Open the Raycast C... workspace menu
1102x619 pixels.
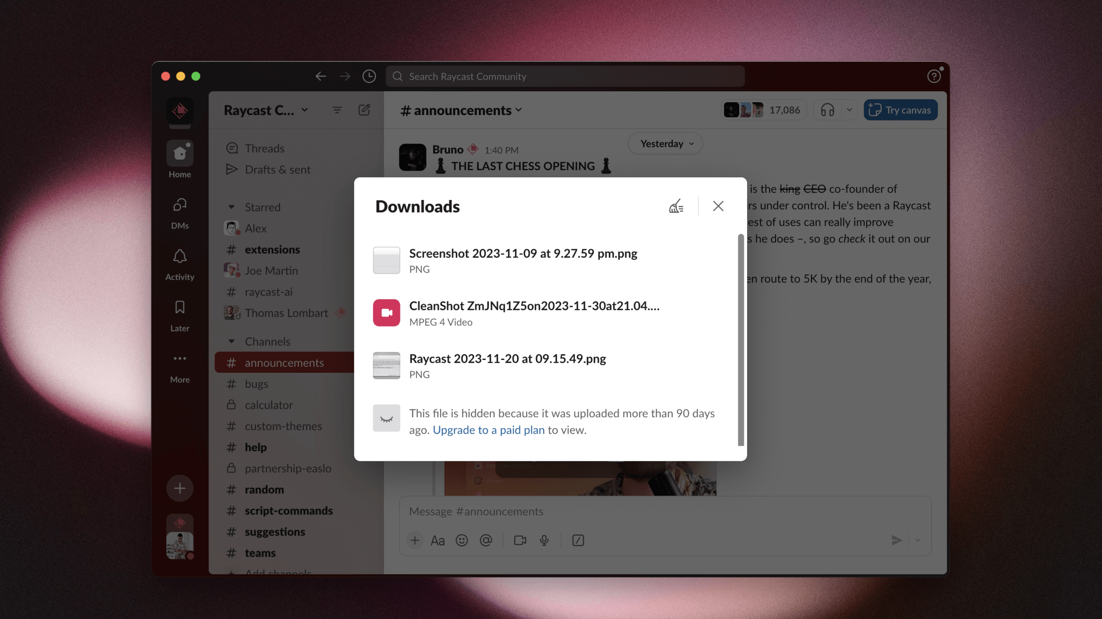266,111
